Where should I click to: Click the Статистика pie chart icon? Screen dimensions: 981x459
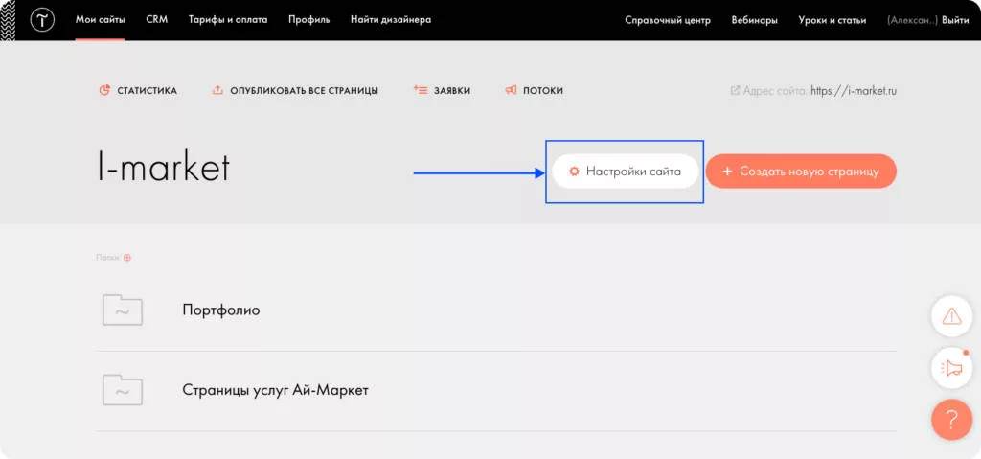(x=104, y=90)
